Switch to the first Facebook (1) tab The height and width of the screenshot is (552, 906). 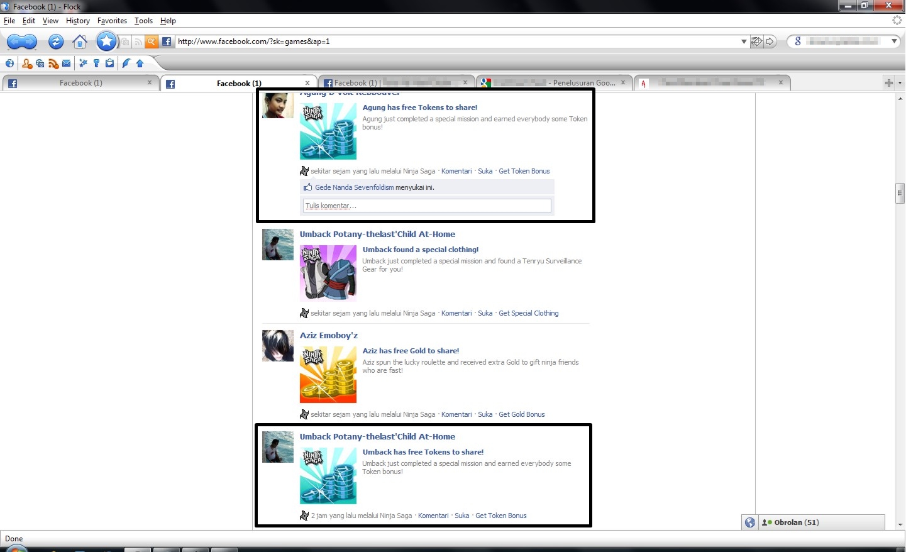point(80,83)
